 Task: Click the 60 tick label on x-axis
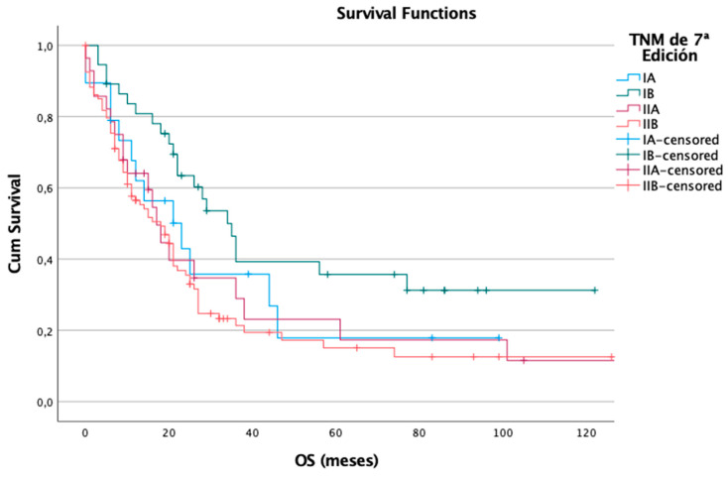pos(335,433)
